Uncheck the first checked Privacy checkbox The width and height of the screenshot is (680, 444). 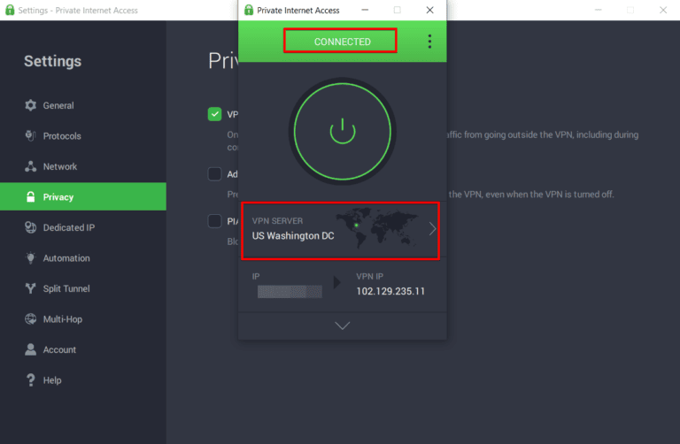[x=214, y=114]
